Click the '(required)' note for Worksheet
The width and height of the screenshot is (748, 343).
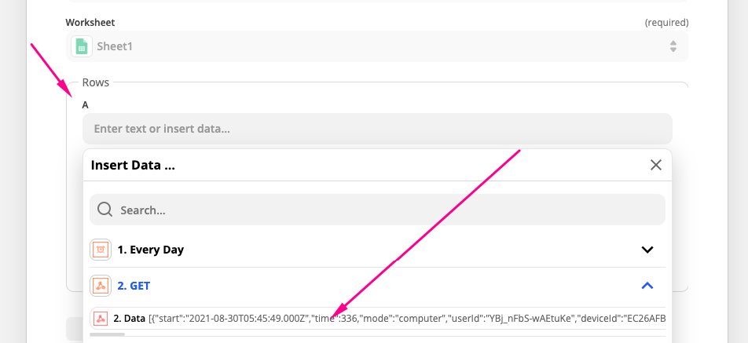tap(667, 23)
